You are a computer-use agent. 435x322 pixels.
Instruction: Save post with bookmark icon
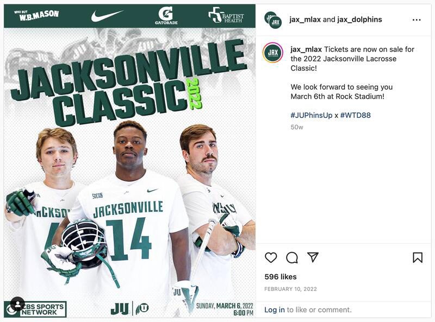418,257
